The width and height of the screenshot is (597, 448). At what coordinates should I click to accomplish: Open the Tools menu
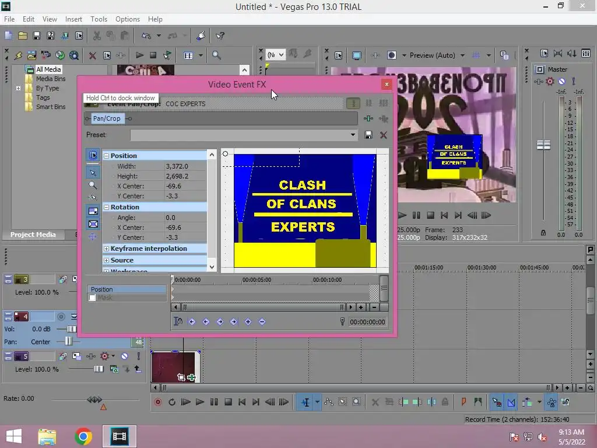click(99, 19)
